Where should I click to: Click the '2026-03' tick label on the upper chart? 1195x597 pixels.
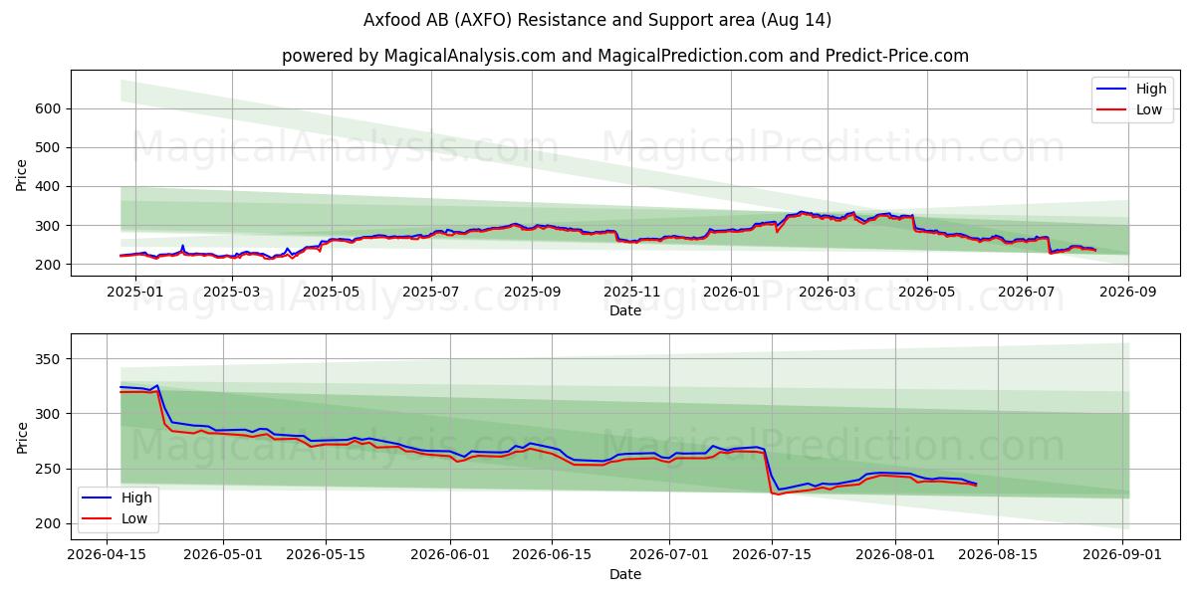pyautogui.click(x=829, y=293)
